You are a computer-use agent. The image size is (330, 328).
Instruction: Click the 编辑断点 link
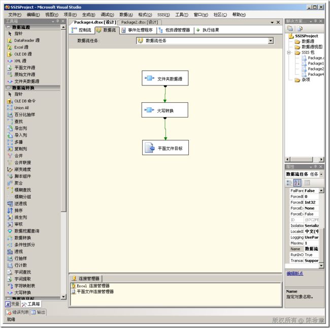click(295, 274)
